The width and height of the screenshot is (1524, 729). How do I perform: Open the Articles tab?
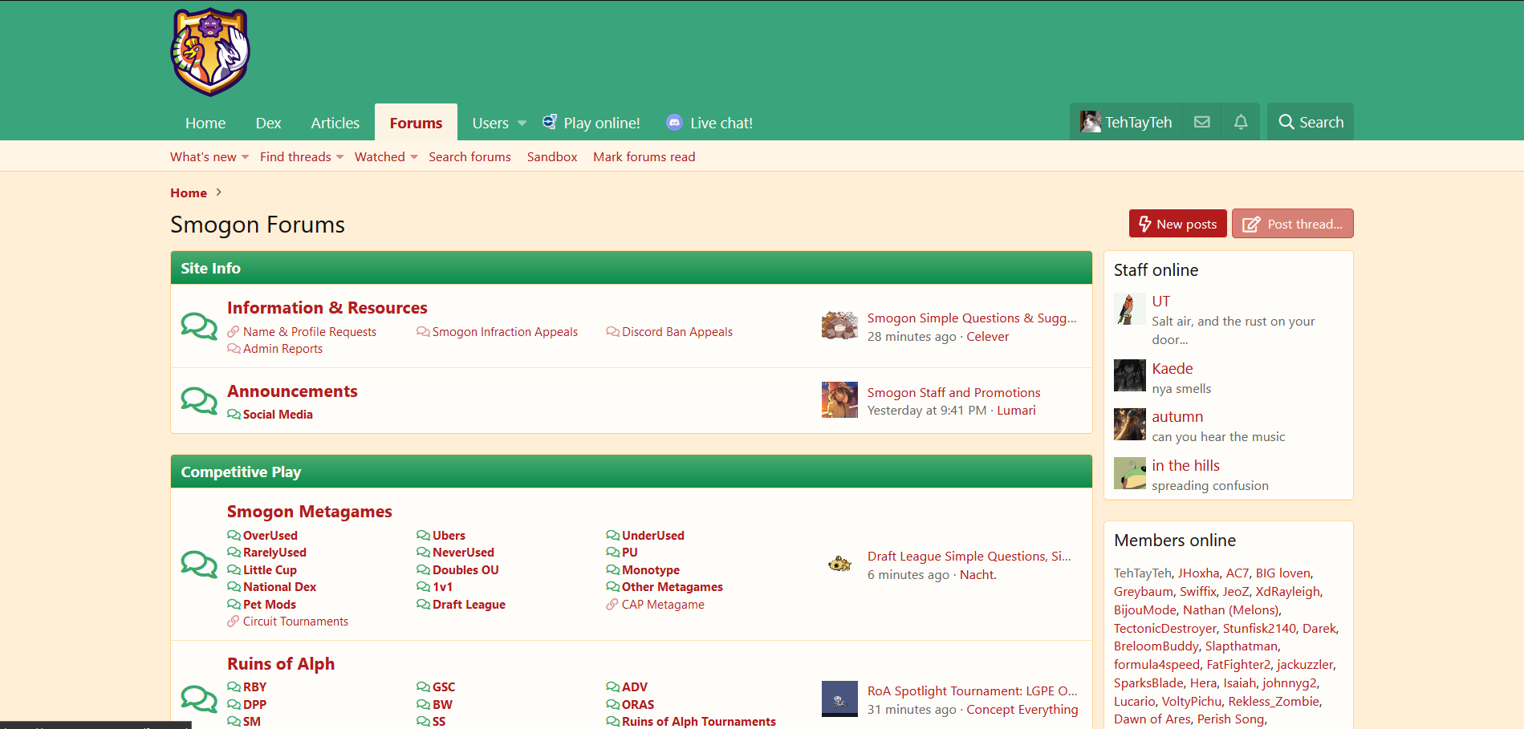(335, 123)
